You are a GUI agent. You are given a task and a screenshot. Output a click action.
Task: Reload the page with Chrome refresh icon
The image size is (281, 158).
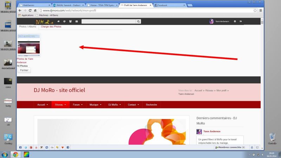[30, 11]
